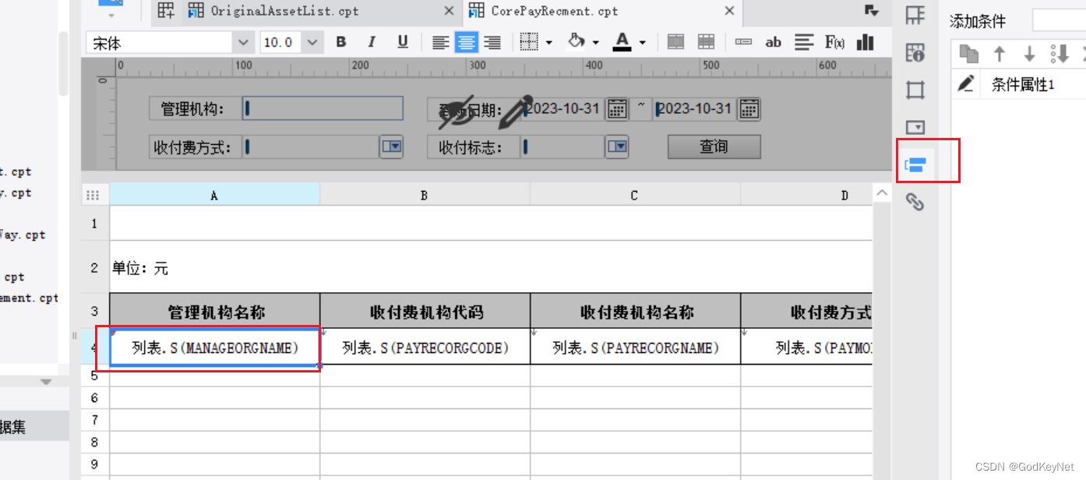Select the cell 列表.S(PAYRECORGNAME)
The image size is (1086, 480).
[635, 348]
